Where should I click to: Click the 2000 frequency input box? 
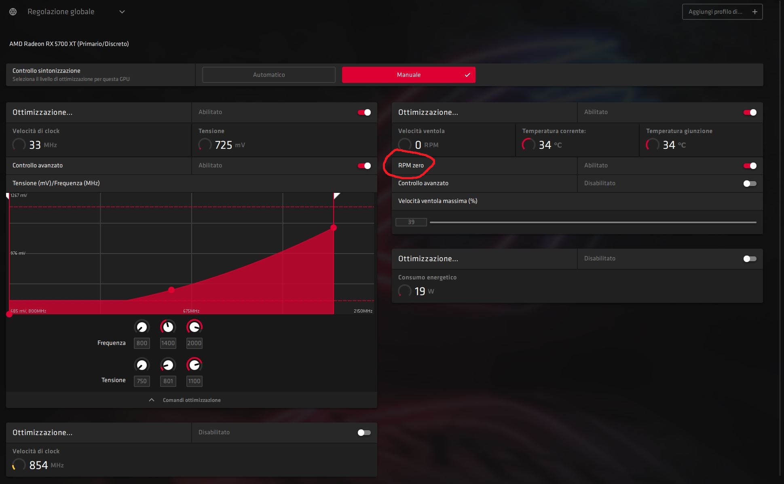[194, 343]
